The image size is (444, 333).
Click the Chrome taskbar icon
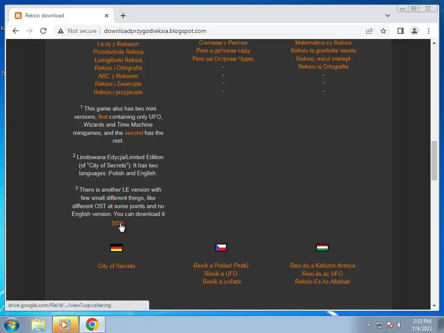pyautogui.click(x=92, y=324)
